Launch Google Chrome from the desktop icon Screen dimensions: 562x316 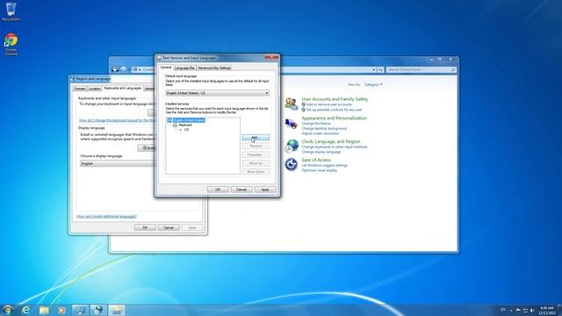point(11,44)
